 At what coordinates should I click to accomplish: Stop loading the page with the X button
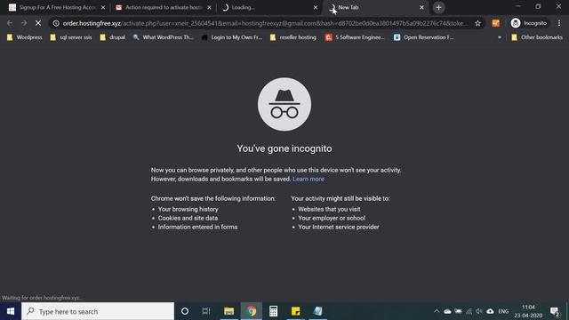point(38,23)
